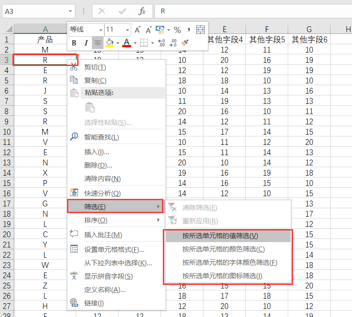The height and width of the screenshot is (317, 352).
Task: Open the font color dropdown arrow
Action: coord(135,43)
